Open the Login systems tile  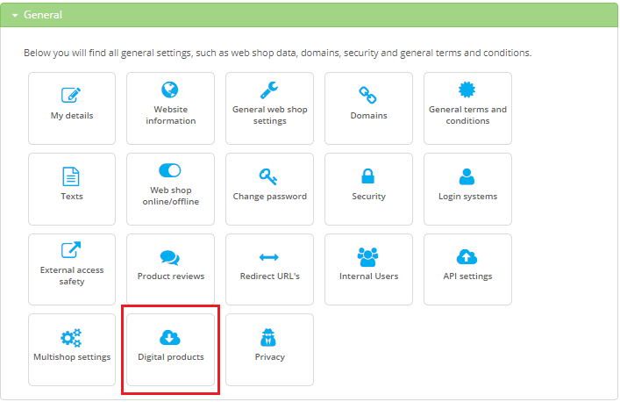pos(467,189)
